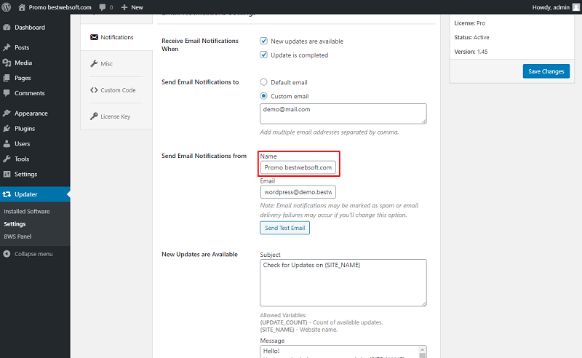
Task: Click the home icon beside site name
Action: tap(22, 7)
